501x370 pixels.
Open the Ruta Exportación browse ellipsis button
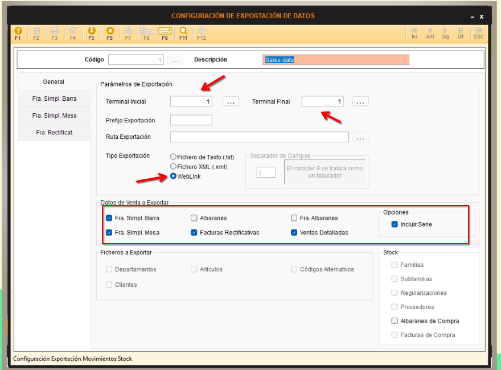pyautogui.click(x=360, y=137)
